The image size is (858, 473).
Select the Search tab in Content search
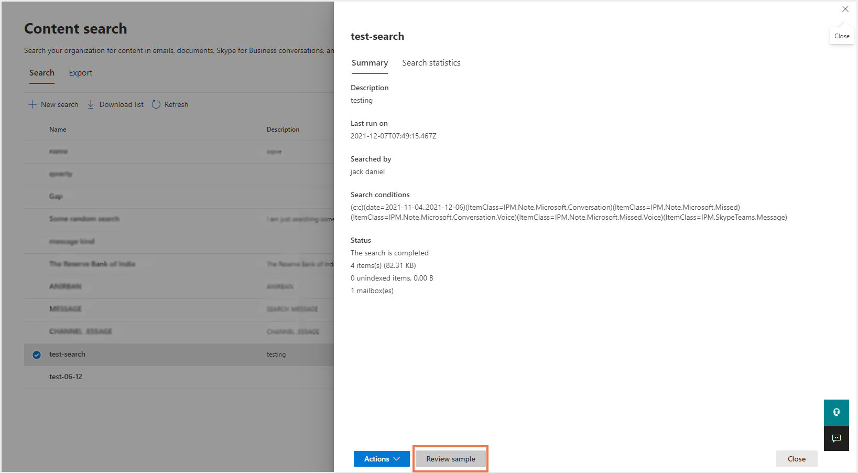42,73
